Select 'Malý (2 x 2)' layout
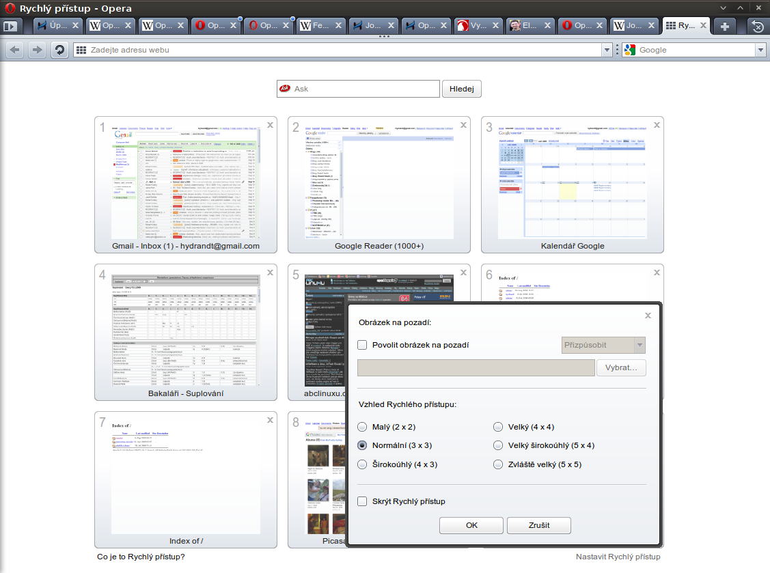Image resolution: width=770 pixels, height=573 pixels. tap(362, 427)
